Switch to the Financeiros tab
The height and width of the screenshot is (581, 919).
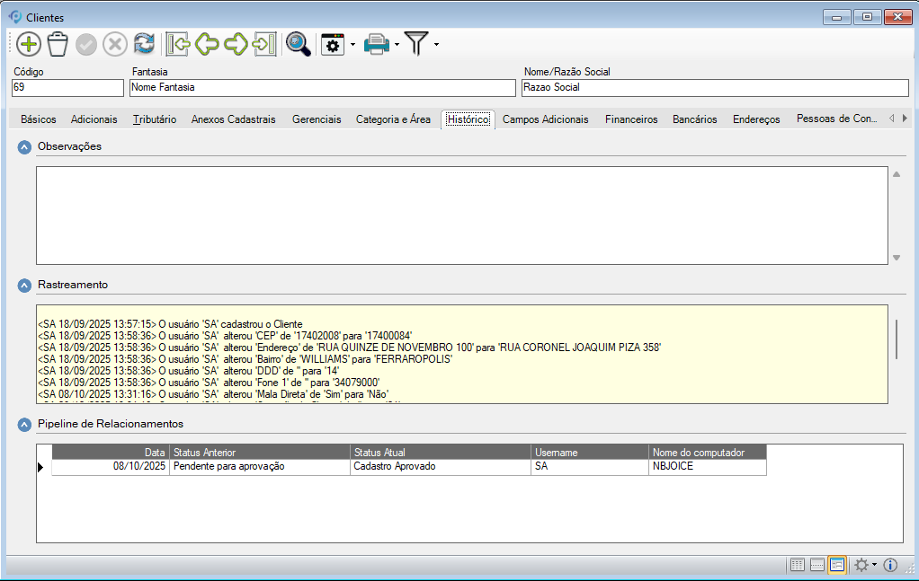[631, 119]
